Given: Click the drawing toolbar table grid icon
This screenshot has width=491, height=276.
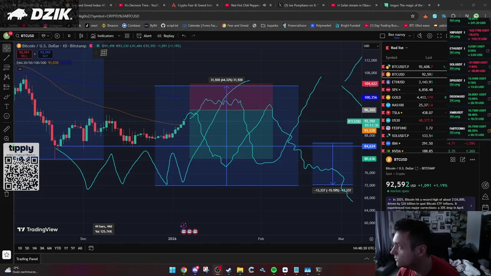Looking at the screenshot, I should click(x=104, y=53).
